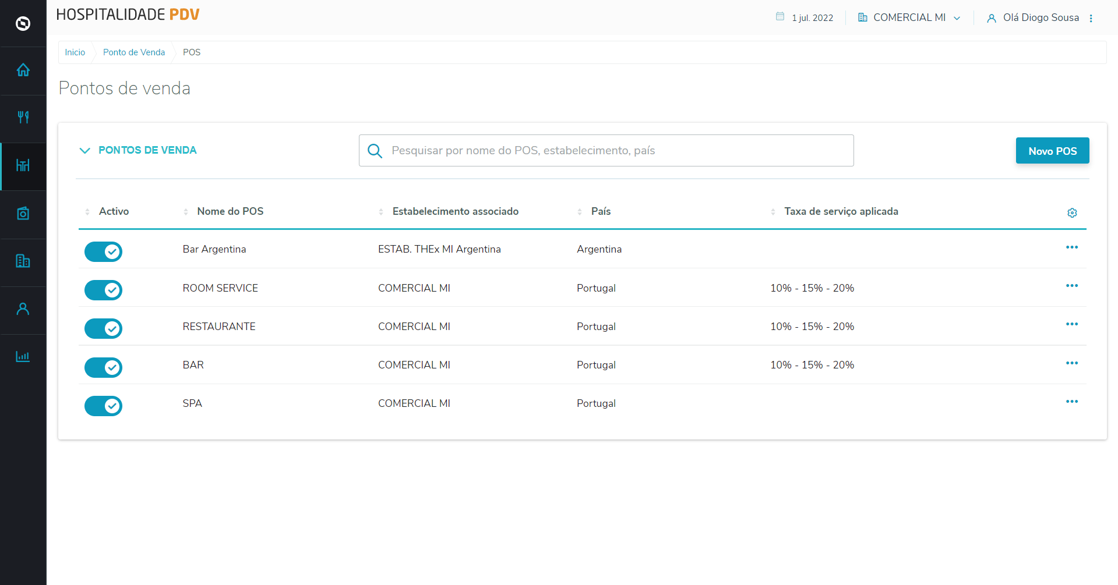Viewport: 1118px width, 585px height.
Task: Go to Ponto de Venda breadcrumb
Action: [x=134, y=52]
